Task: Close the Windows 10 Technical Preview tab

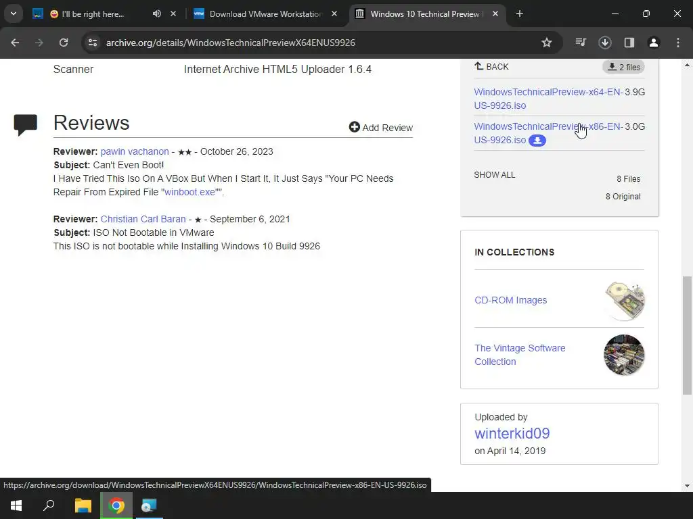Action: click(x=495, y=14)
